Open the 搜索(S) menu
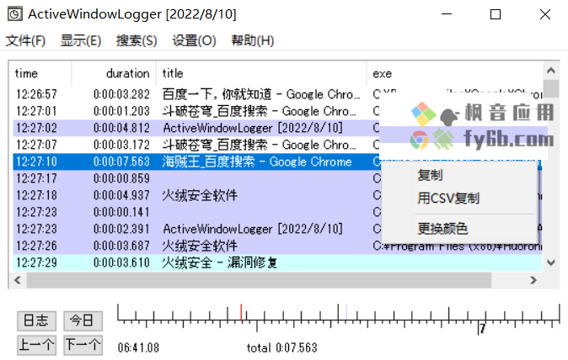 coord(137,40)
